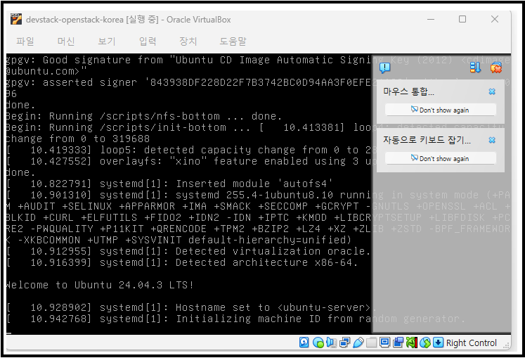Click the audio status icon
Viewport: 525px width, 358px height.
tap(331, 343)
